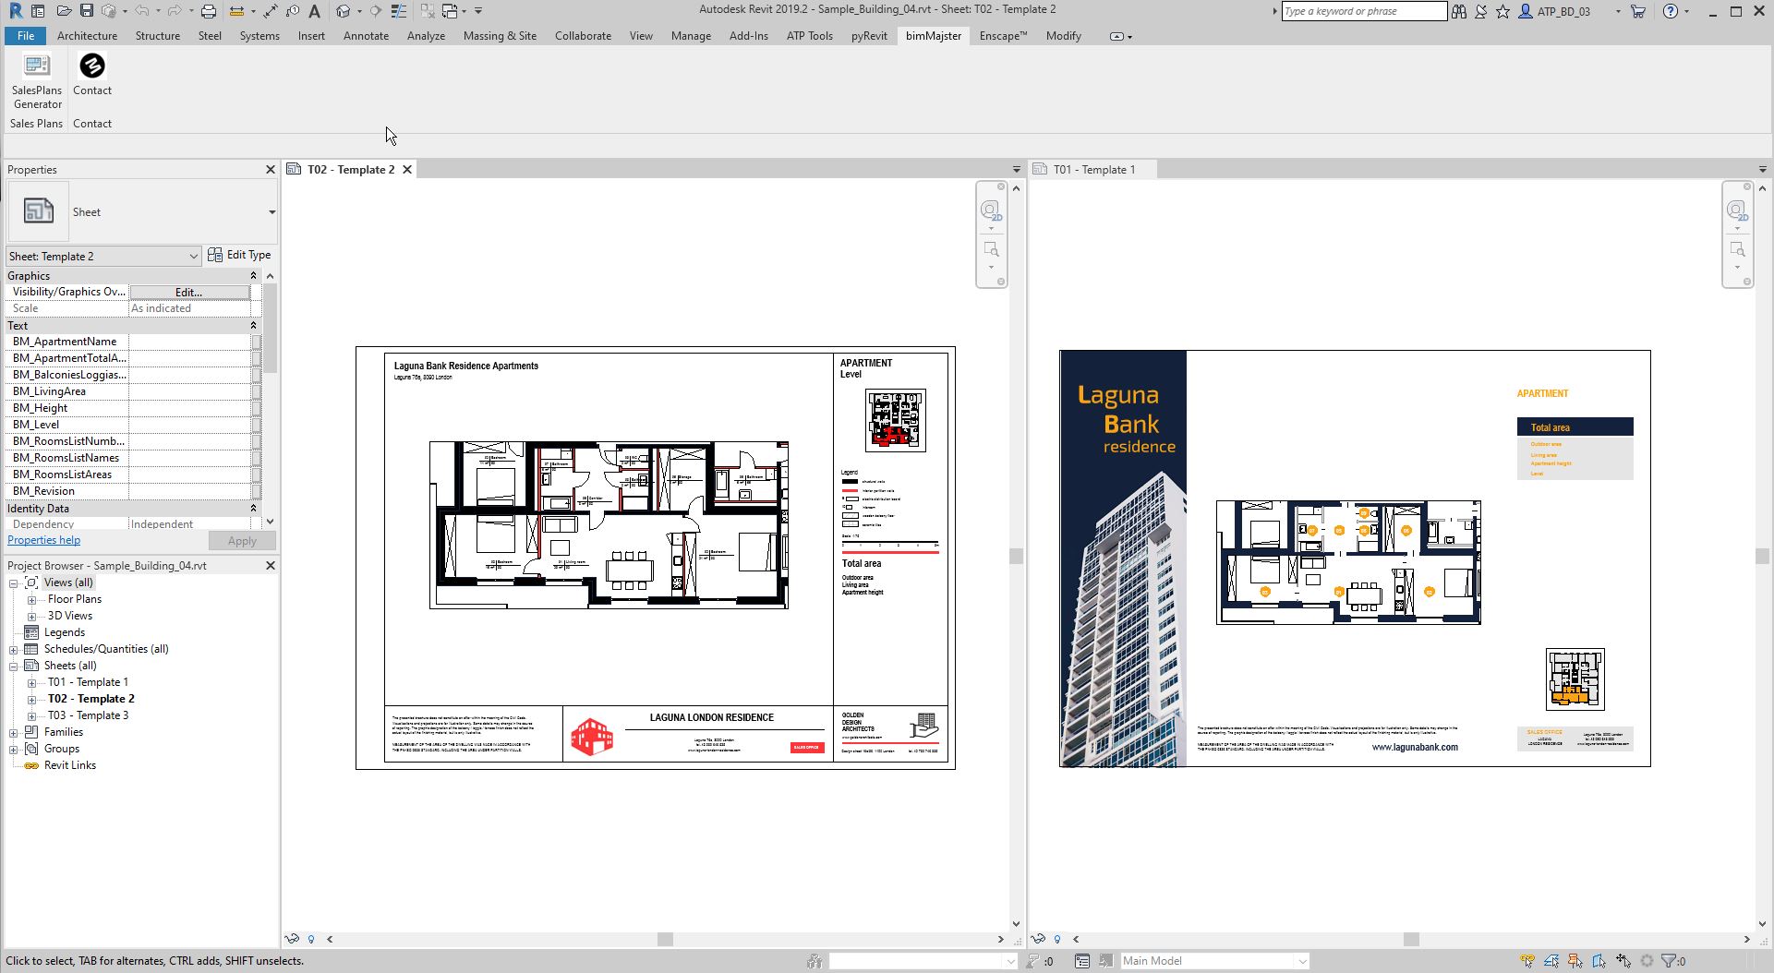The image size is (1774, 973).
Task: Click the T01 view horizontal scrollbar thumb
Action: click(1411, 940)
